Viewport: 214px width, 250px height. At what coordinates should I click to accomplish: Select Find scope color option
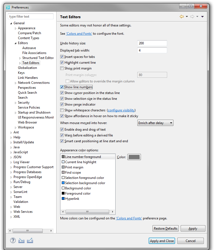(88, 173)
